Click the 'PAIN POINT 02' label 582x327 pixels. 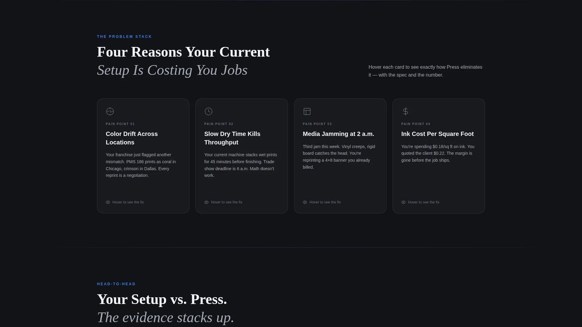(219, 124)
